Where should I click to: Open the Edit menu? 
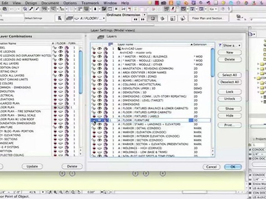[x=5, y=3]
